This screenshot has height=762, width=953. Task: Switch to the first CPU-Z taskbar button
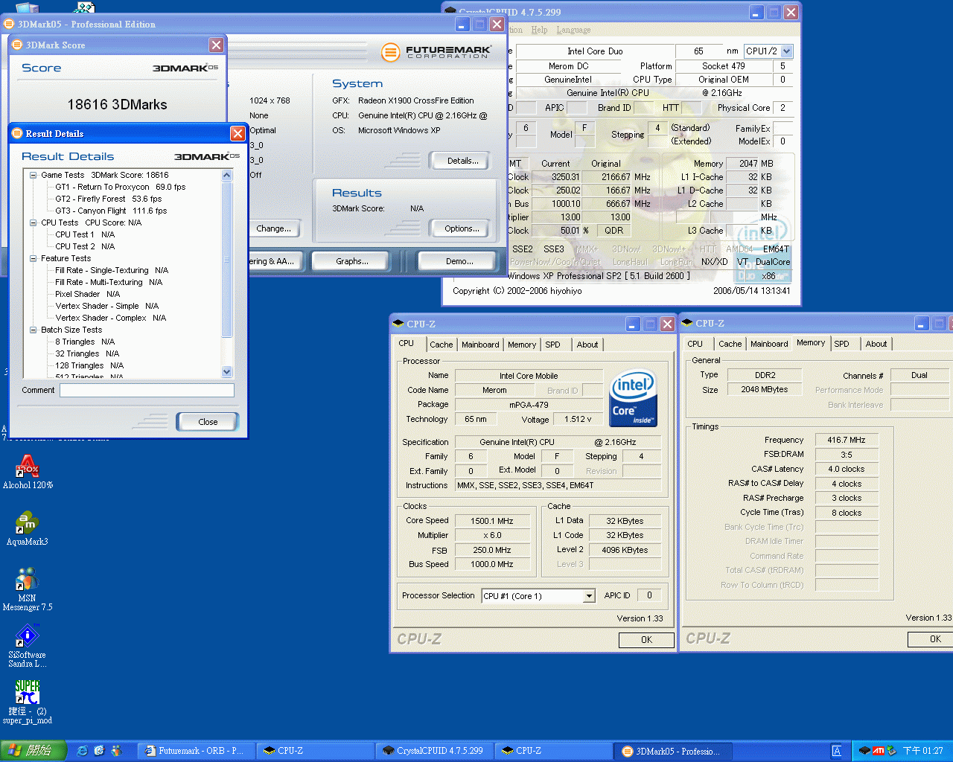(x=315, y=751)
